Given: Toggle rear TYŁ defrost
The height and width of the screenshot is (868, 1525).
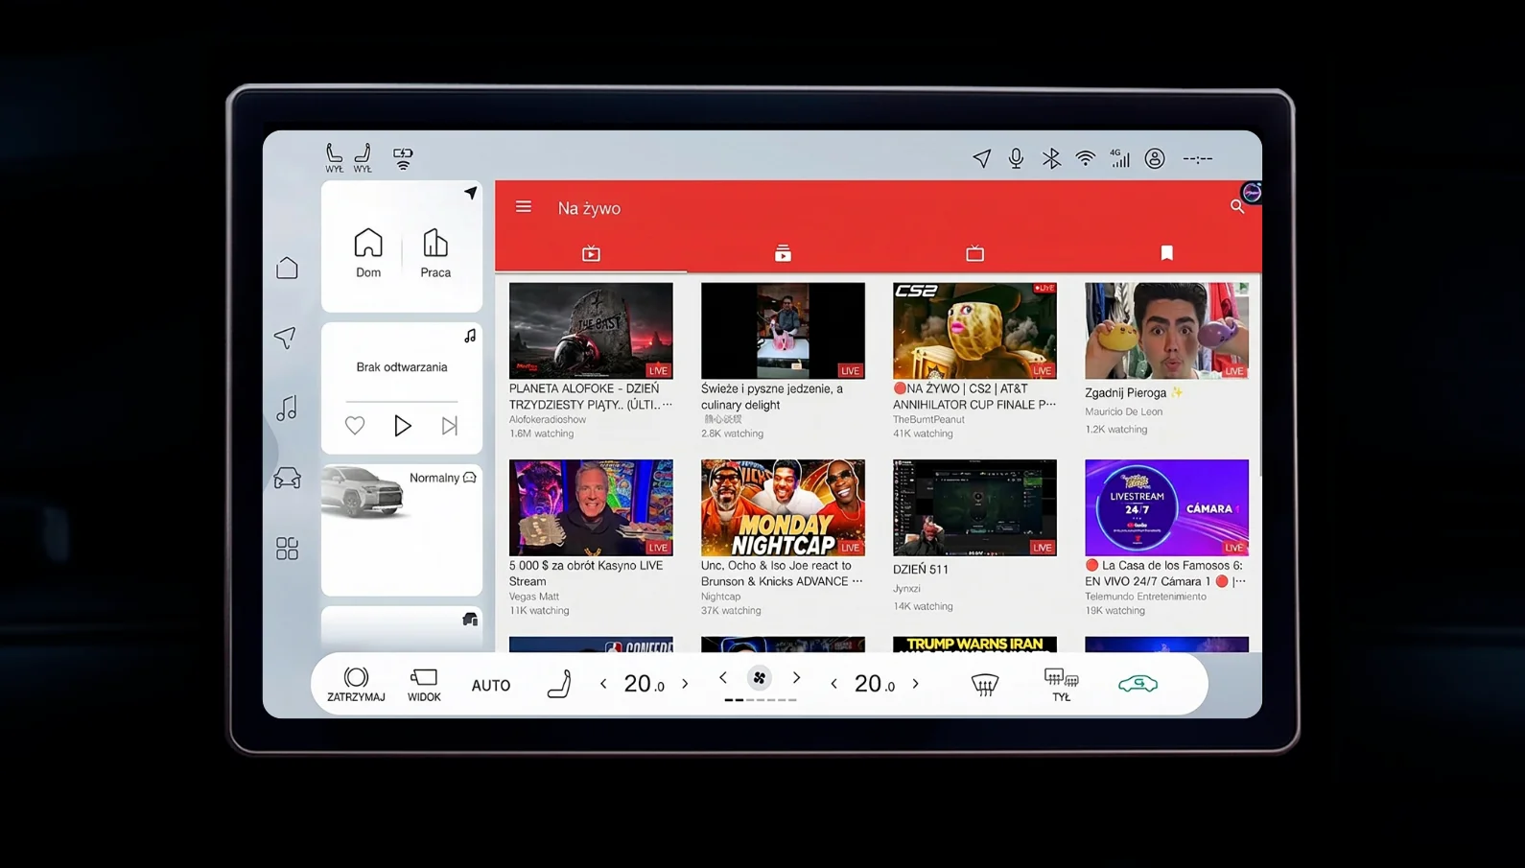Looking at the screenshot, I should click(x=1061, y=685).
